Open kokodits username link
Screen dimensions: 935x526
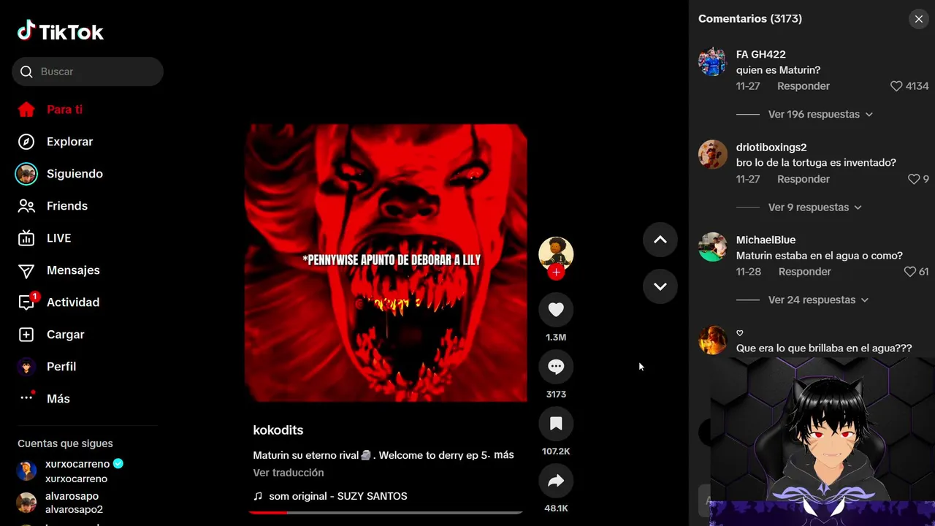pyautogui.click(x=278, y=430)
